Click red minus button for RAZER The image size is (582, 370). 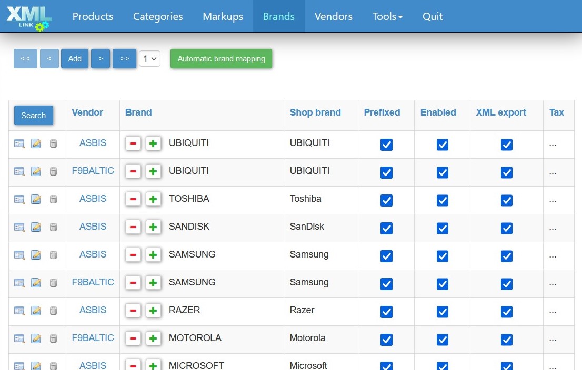point(133,311)
